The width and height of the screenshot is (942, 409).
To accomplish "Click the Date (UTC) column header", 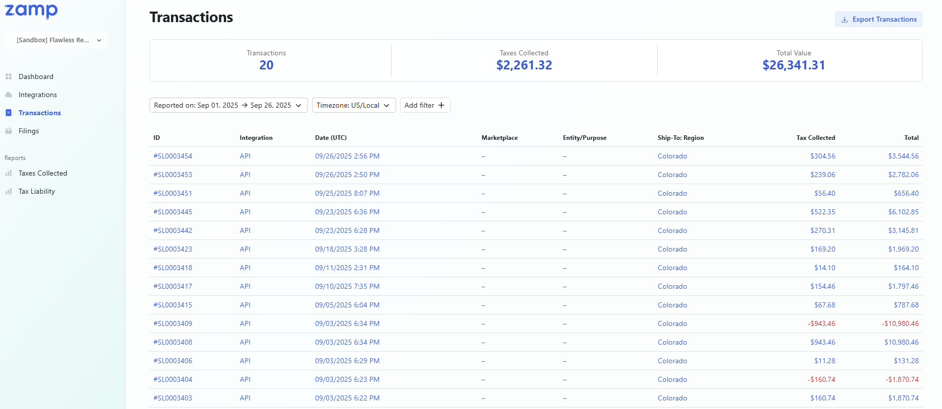I will pos(331,138).
